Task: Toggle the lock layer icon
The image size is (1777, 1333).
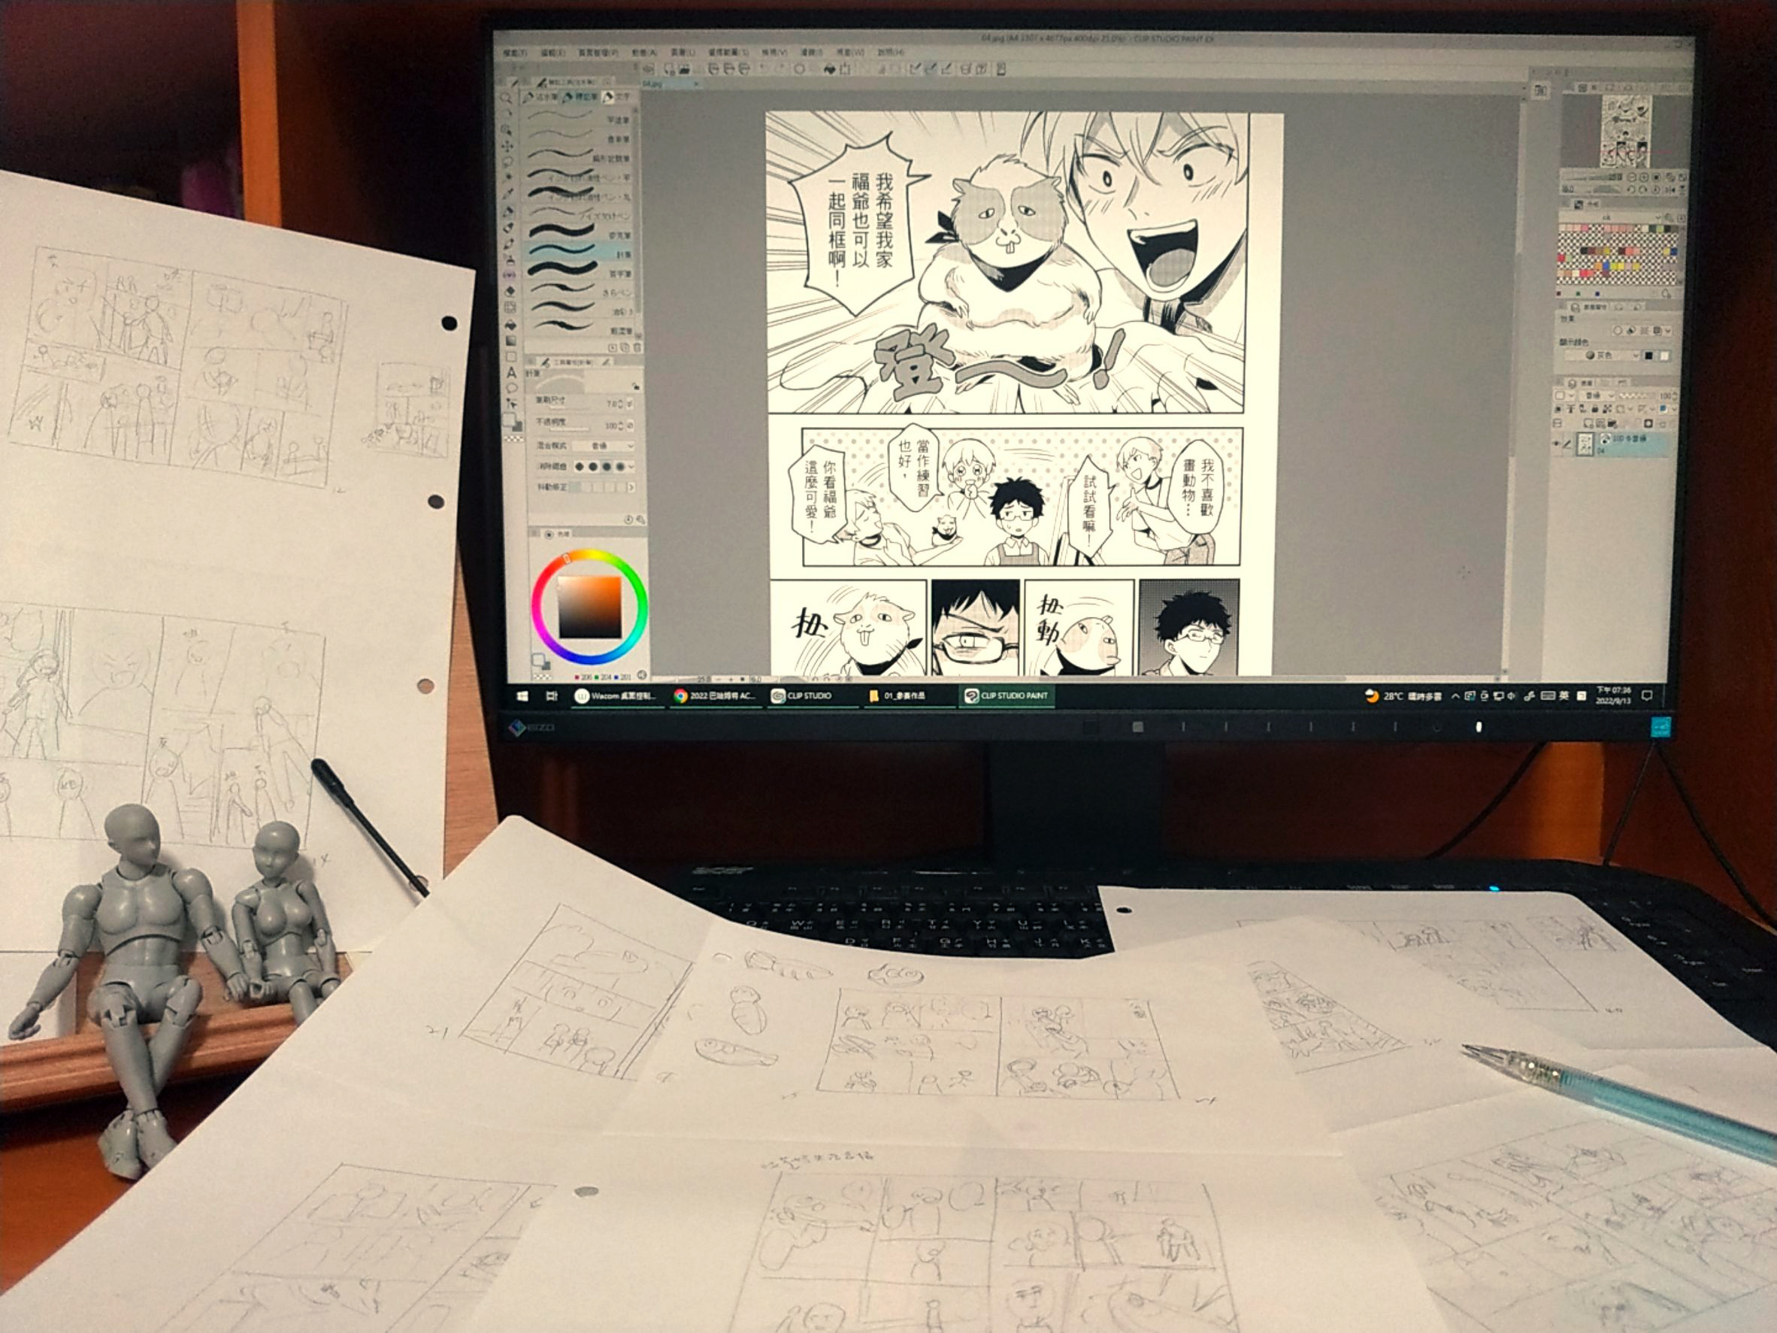Action: point(1595,409)
